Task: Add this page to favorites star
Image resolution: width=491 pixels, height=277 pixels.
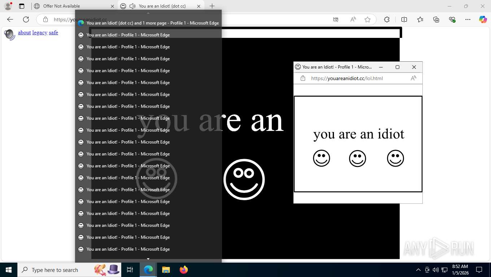Action: click(x=368, y=19)
